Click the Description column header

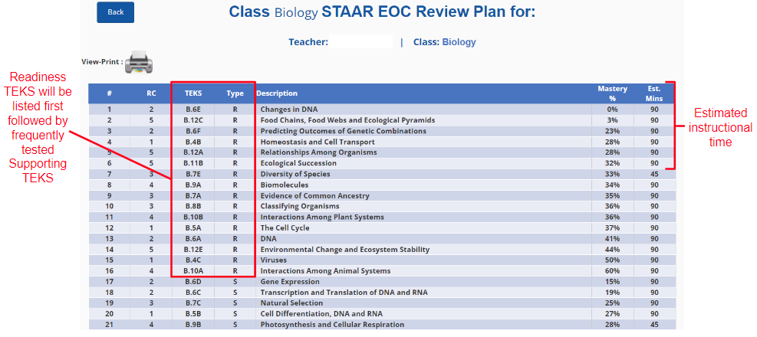click(277, 93)
